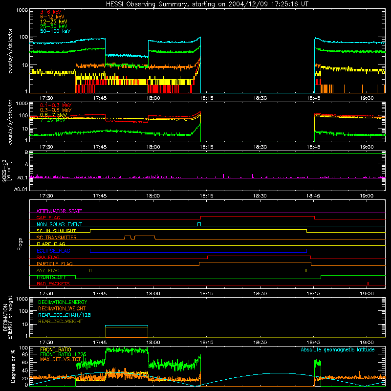Click the DECIMATION_WEIGHT legend entry
Screen dimensions: 391x391
tap(62, 308)
